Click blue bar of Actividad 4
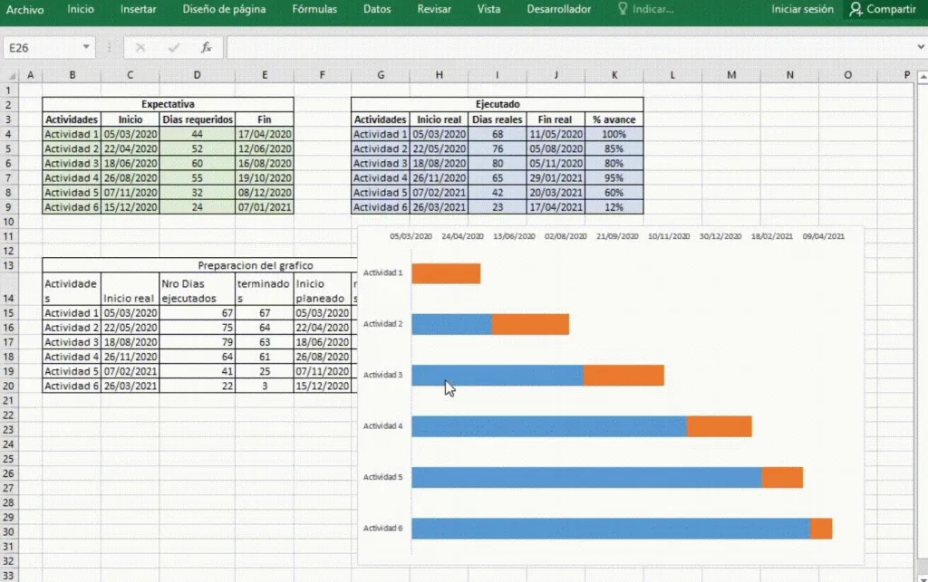This screenshot has width=928, height=582. point(550,426)
